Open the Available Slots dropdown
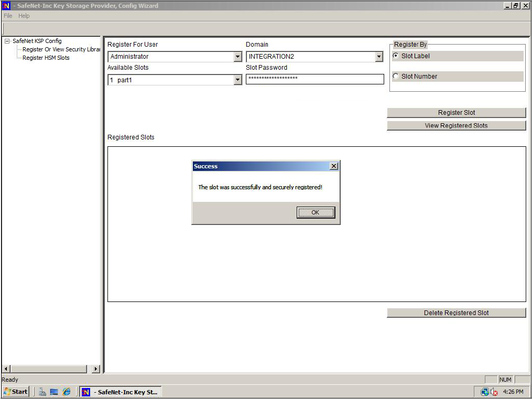This screenshot has height=399, width=532. pyautogui.click(x=237, y=80)
